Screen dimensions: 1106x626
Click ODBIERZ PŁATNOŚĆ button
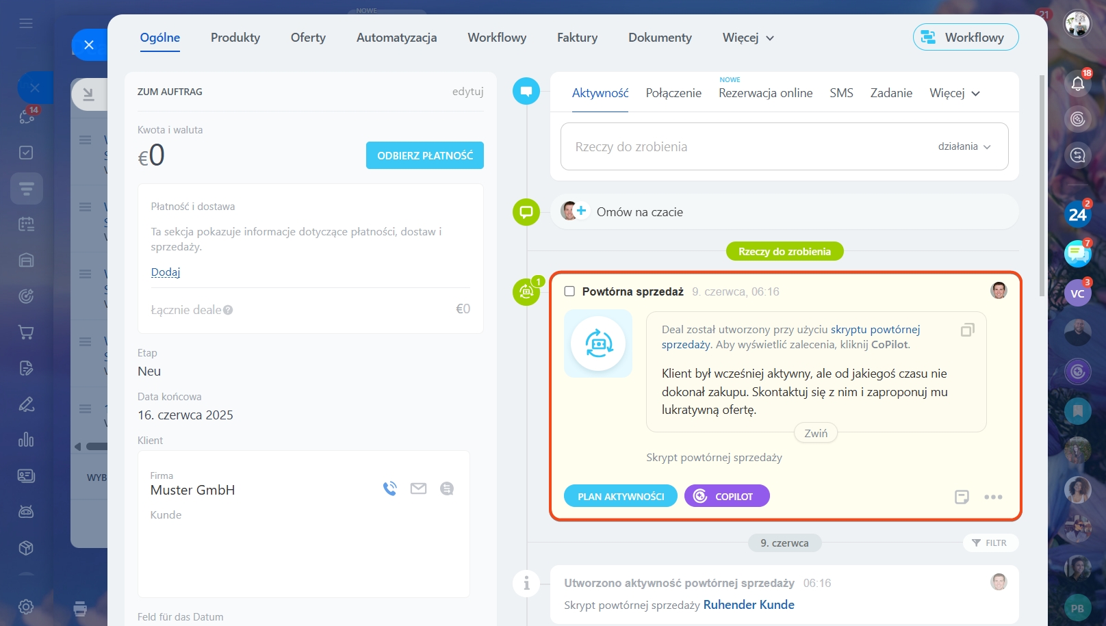tap(425, 155)
